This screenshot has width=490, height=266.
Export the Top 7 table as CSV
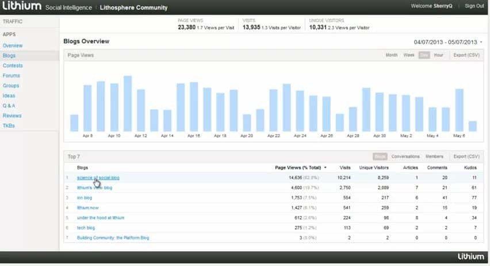tap(466, 156)
